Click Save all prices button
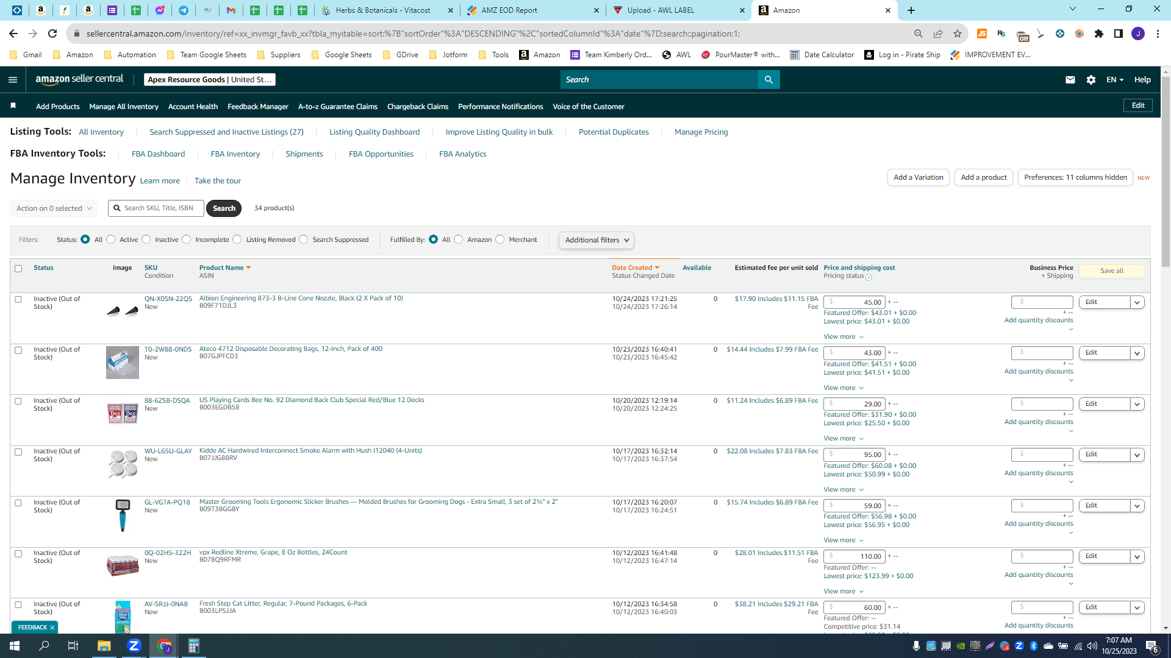 (1112, 271)
